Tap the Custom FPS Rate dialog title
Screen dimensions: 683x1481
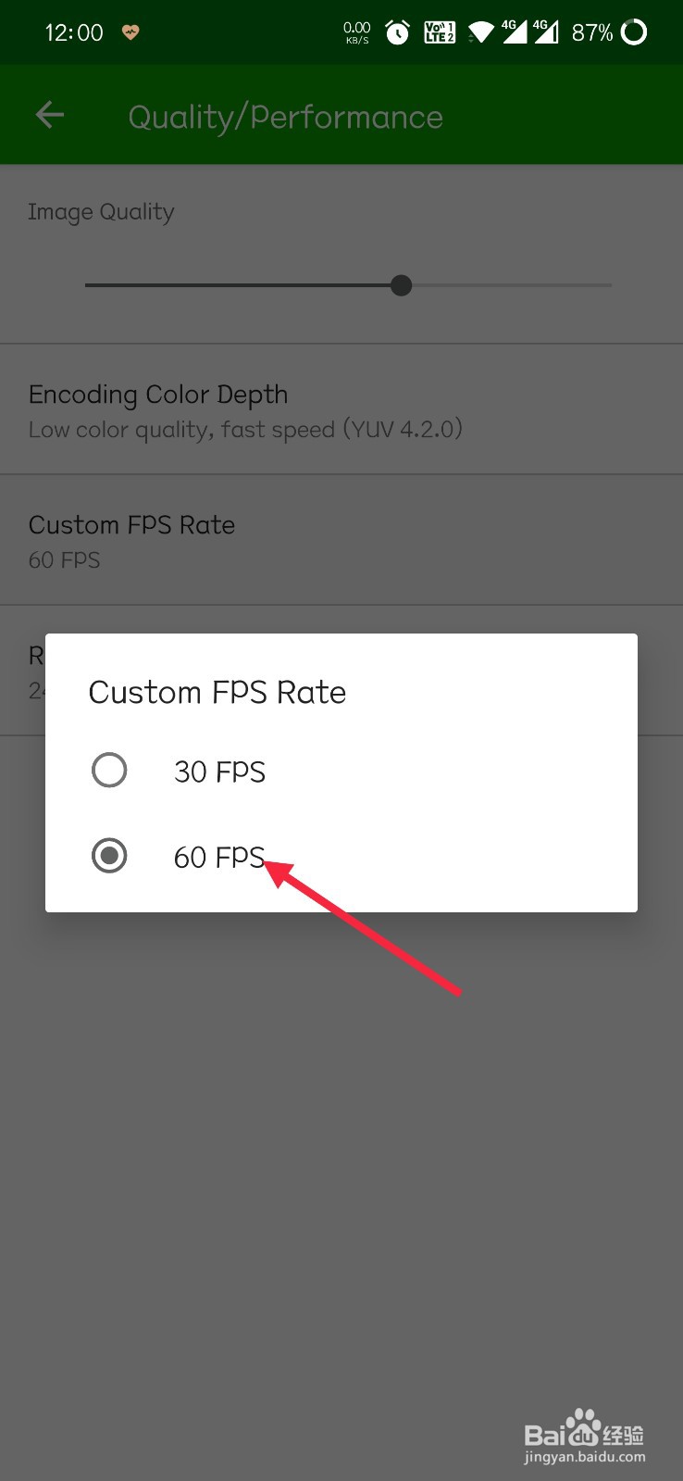click(x=217, y=692)
